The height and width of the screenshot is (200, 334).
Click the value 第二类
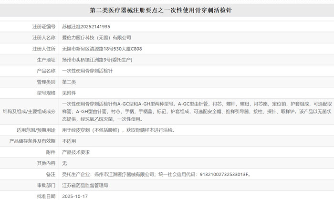(x=69, y=82)
